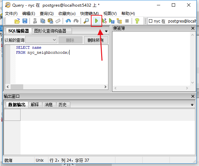Save the query with the floppy disk icon
This screenshot has width=199, height=166.
[x=25, y=21]
